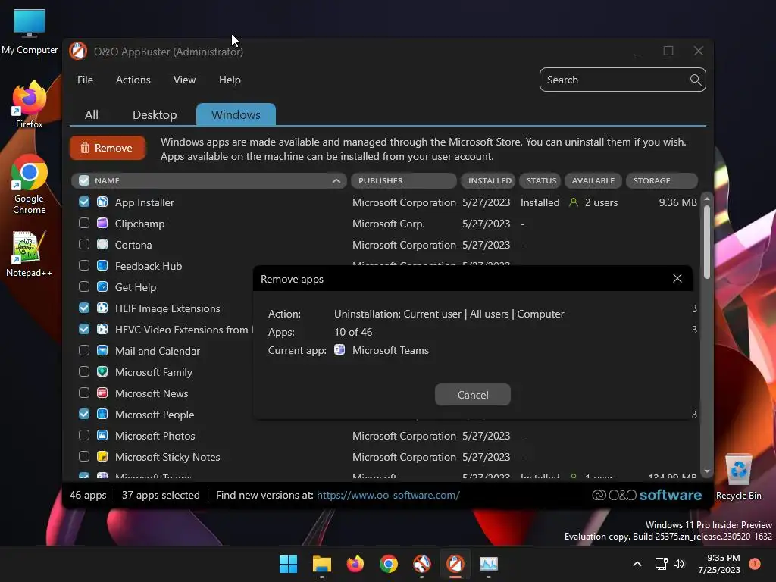Screen dimensions: 776x582
Task: Click the taskbar clock and date
Action: [720, 564]
